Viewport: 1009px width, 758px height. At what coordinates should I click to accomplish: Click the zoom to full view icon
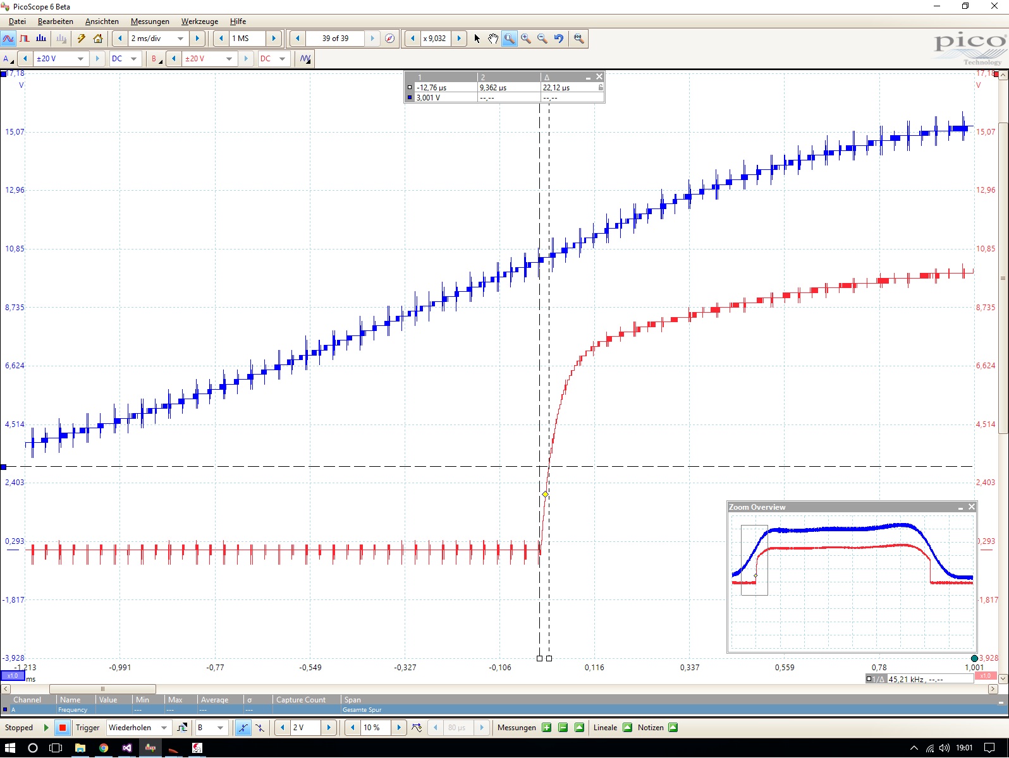[579, 39]
